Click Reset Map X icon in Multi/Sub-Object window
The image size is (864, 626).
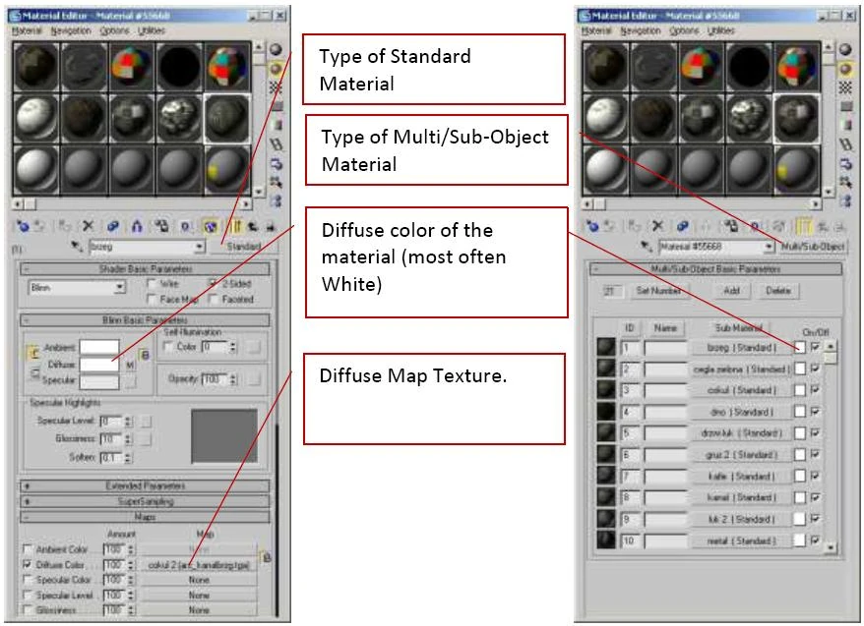(657, 226)
